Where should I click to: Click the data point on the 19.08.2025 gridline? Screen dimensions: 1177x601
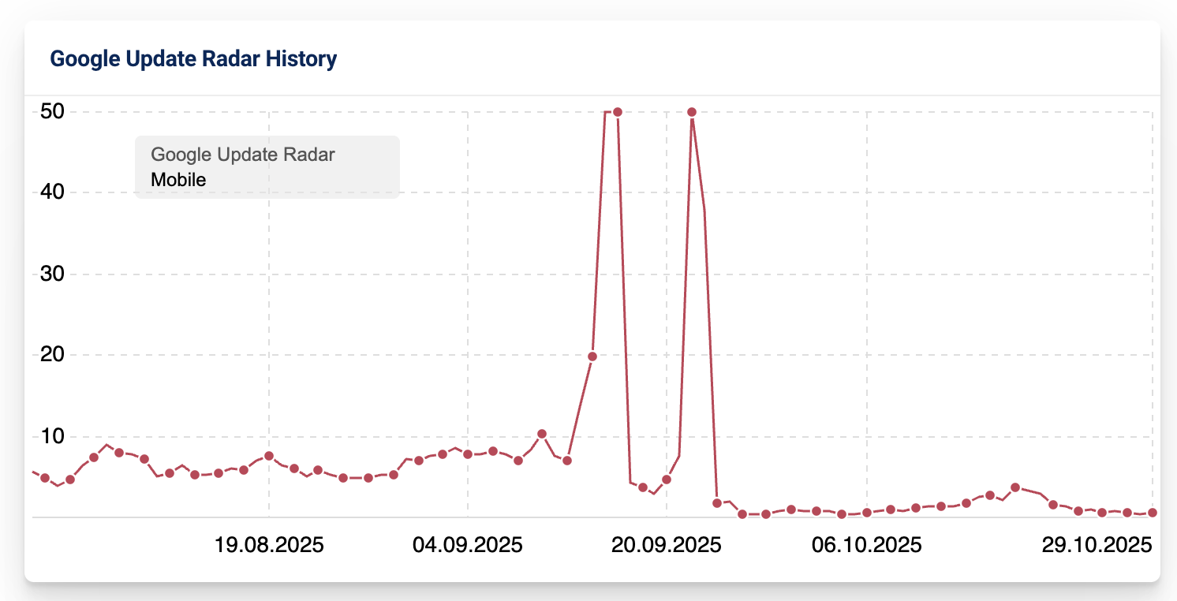pos(269,456)
